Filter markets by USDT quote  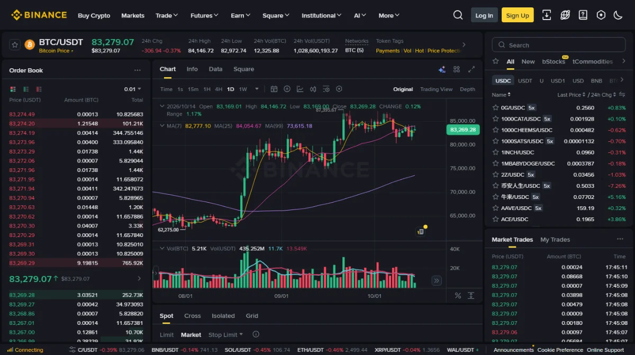(525, 80)
